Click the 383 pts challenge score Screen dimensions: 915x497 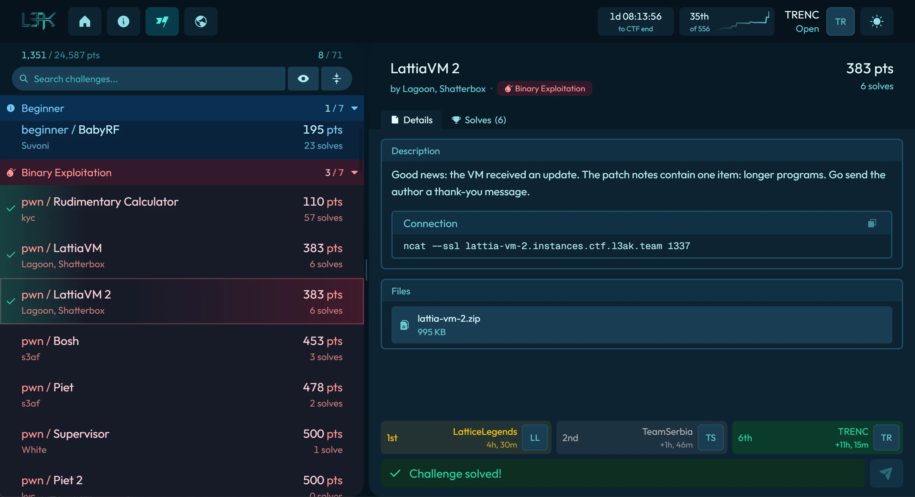[x=869, y=68]
